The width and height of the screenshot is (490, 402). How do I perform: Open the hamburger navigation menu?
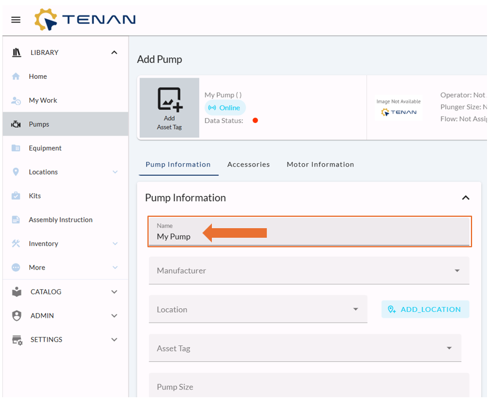coord(16,20)
